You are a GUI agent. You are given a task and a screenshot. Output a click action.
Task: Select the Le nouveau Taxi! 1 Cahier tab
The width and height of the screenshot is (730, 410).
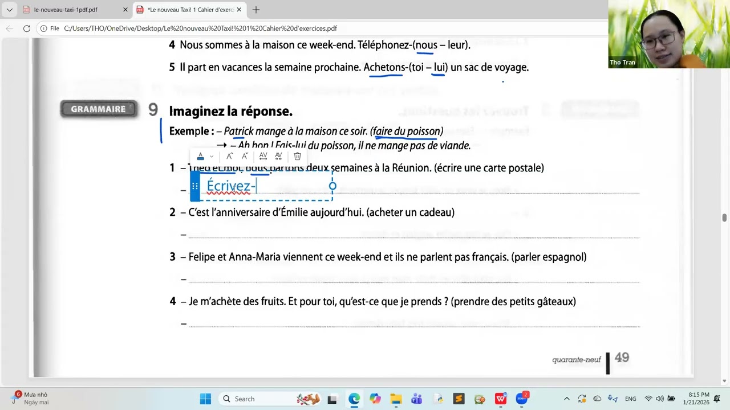tap(189, 10)
